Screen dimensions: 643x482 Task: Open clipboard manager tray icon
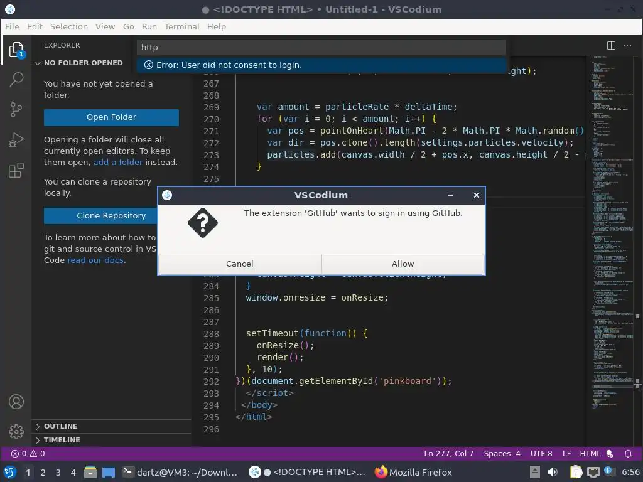point(576,472)
